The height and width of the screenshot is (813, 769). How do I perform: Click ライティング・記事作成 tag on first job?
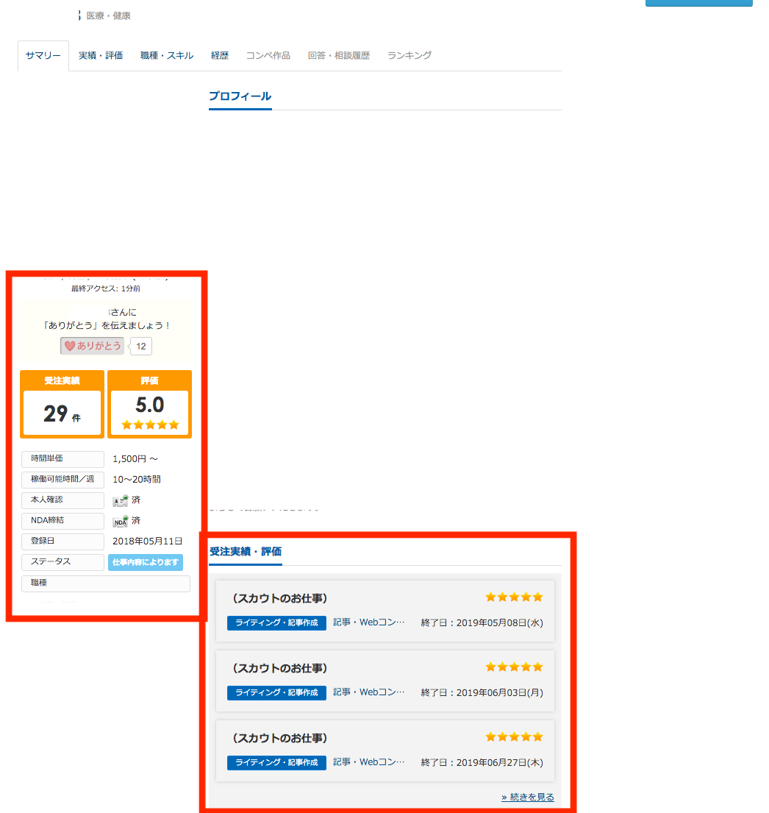tap(276, 622)
